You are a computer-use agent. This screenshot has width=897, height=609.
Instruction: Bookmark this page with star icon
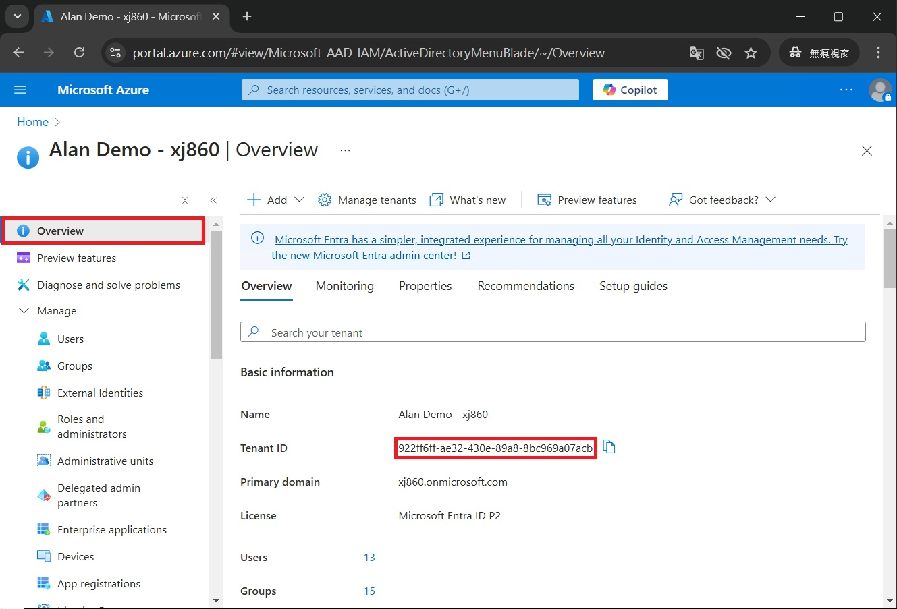point(751,53)
